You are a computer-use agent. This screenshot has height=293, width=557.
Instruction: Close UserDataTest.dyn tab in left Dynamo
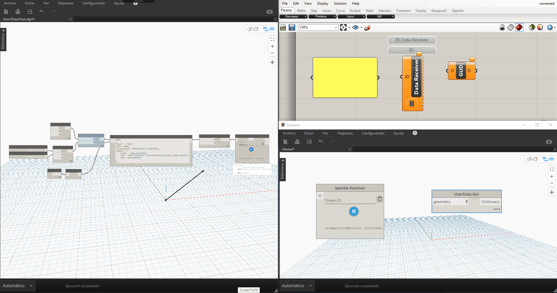(70, 19)
